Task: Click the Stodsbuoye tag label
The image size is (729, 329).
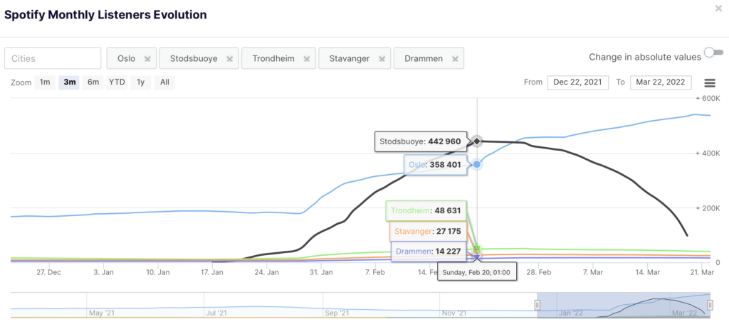Action: coord(194,59)
